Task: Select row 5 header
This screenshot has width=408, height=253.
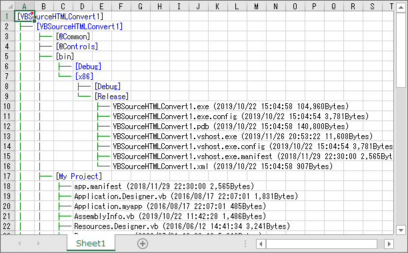Action: pyautogui.click(x=7, y=57)
